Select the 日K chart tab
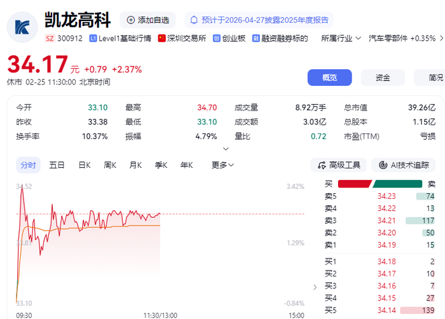445x319 pixels. 85,165
